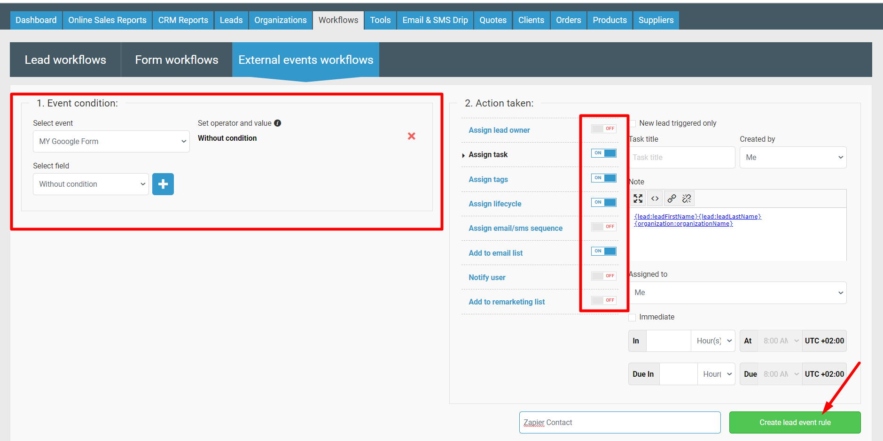Click source code icon in Note editor
The height and width of the screenshot is (441, 883).
(655, 198)
